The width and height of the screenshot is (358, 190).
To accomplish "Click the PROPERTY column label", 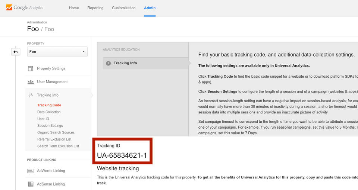I will click(36, 44).
